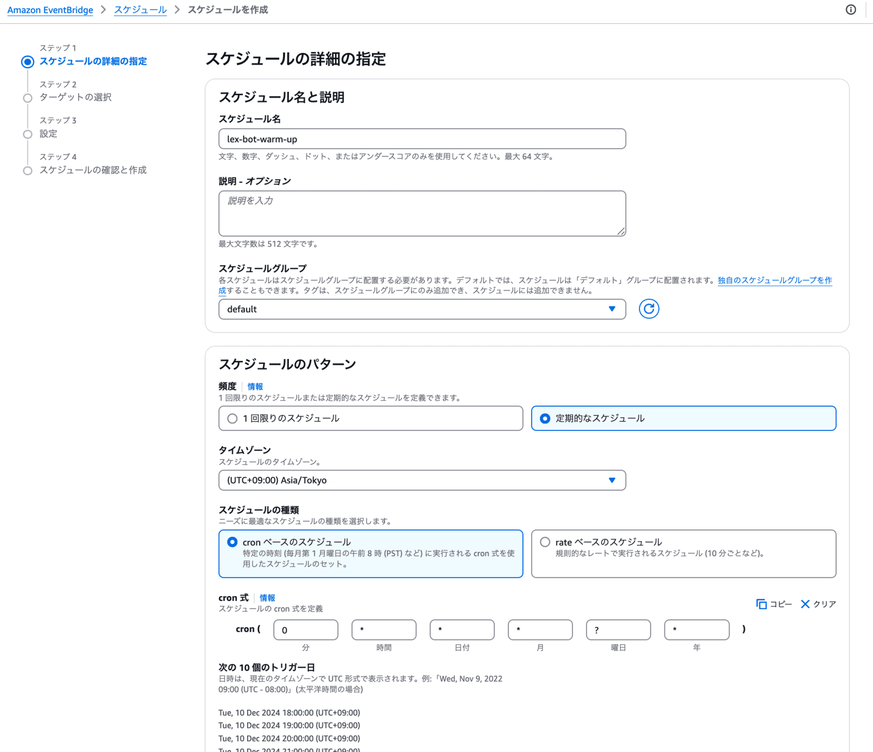Screen dimensions: 873x752
Task: Click the schedule name input field
Action: [422, 138]
